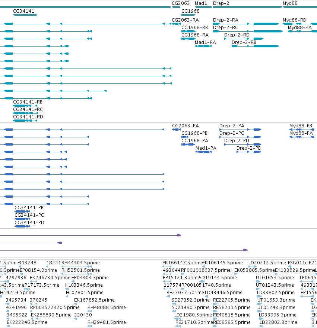This screenshot has width=317, height=328.
Task: Open transcript CG2063-RA
Action: [x=186, y=20]
